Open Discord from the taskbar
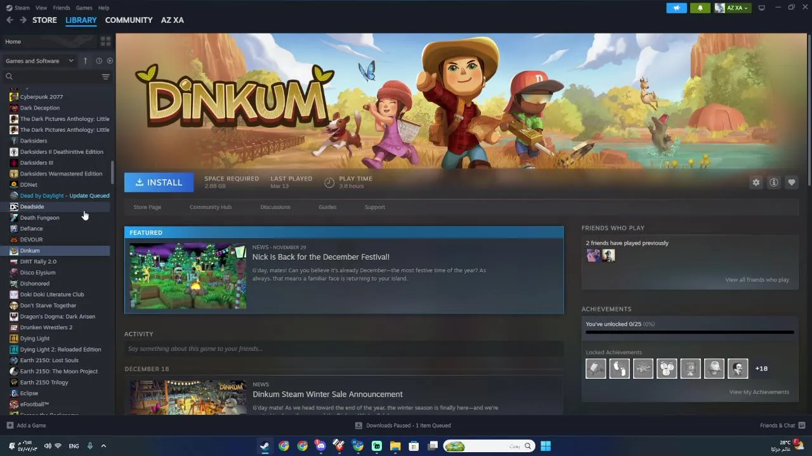812x456 pixels. tap(320, 446)
